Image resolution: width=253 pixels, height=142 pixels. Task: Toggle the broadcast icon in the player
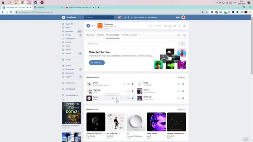pos(175,26)
